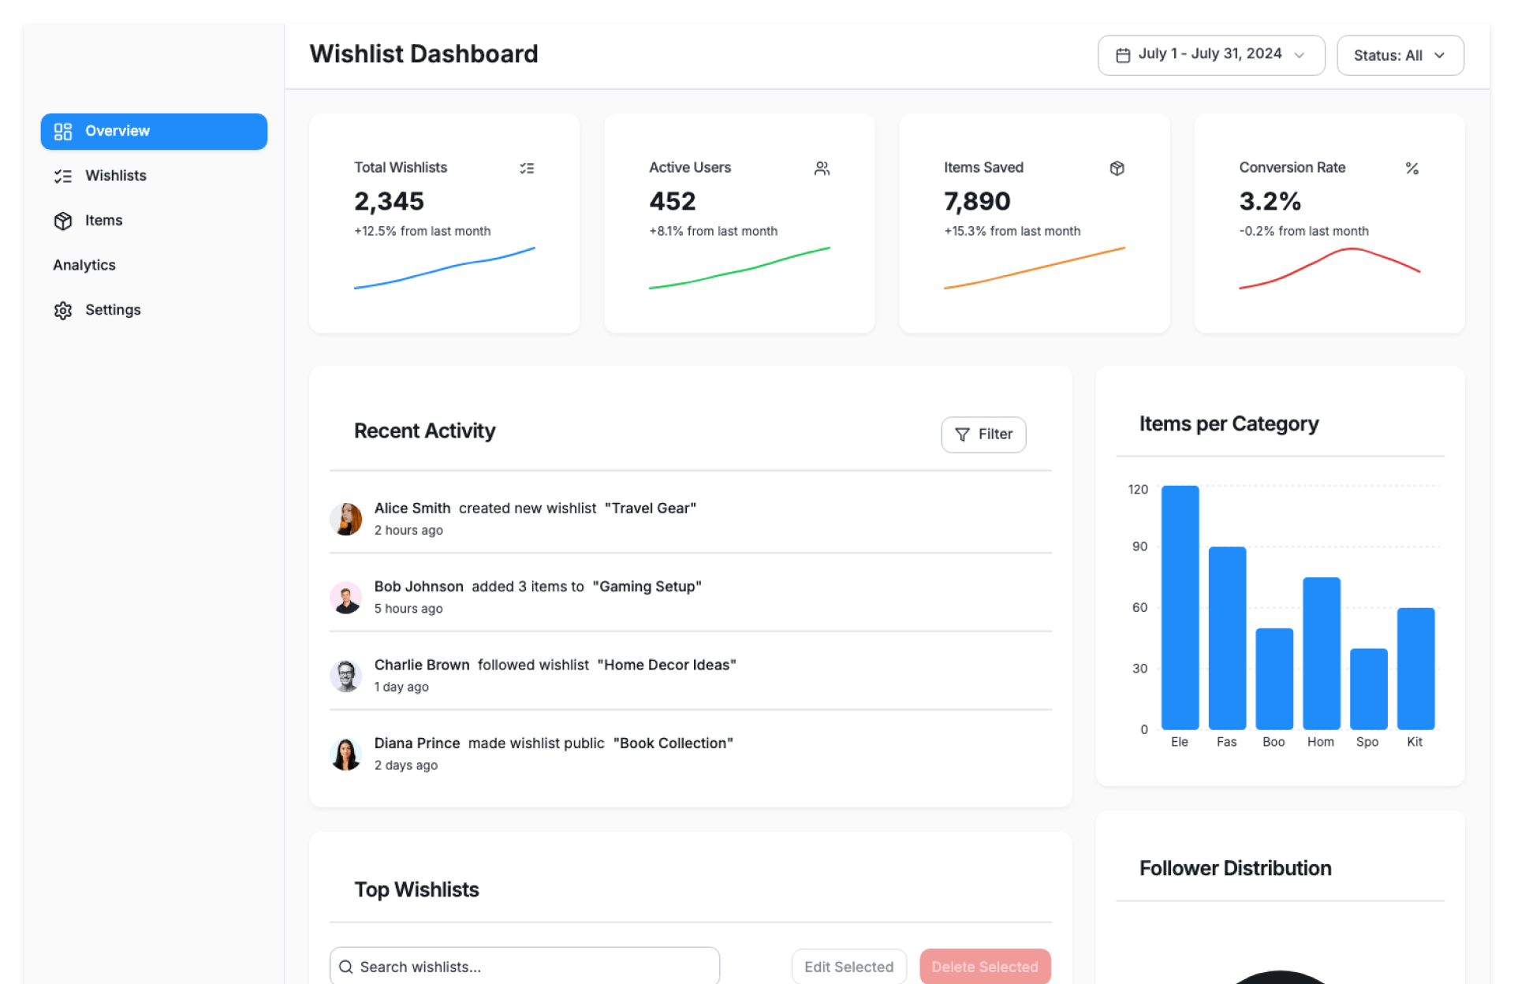Click Alice Smith's avatar in Recent Activity
This screenshot has width=1514, height=984.
[345, 519]
